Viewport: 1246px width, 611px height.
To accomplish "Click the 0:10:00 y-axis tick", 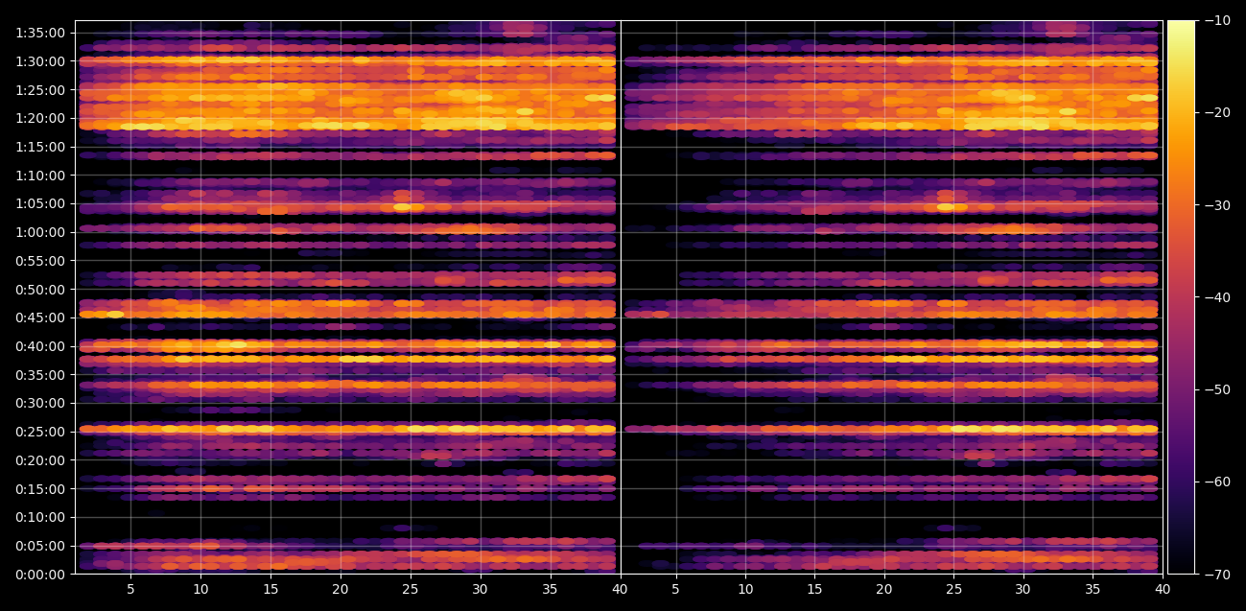I will [x=40, y=517].
